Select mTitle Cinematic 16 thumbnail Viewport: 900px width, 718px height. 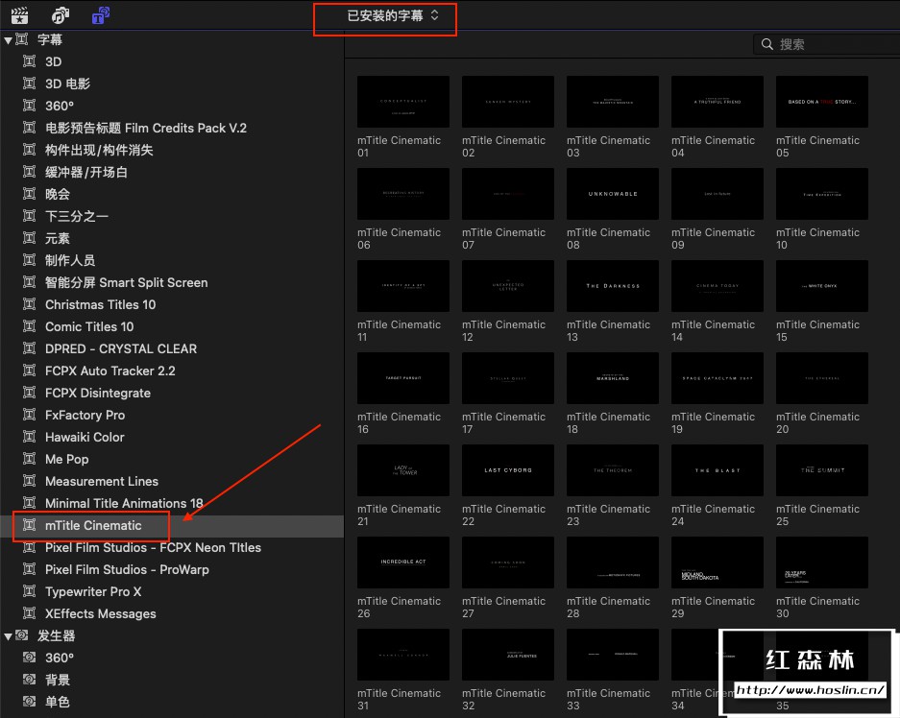click(x=403, y=378)
